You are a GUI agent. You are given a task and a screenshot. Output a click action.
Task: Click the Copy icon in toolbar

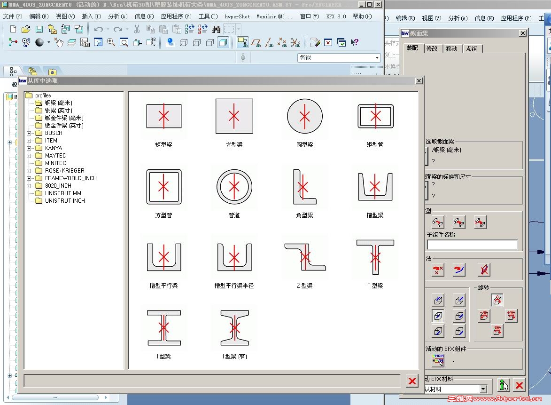(x=150, y=29)
